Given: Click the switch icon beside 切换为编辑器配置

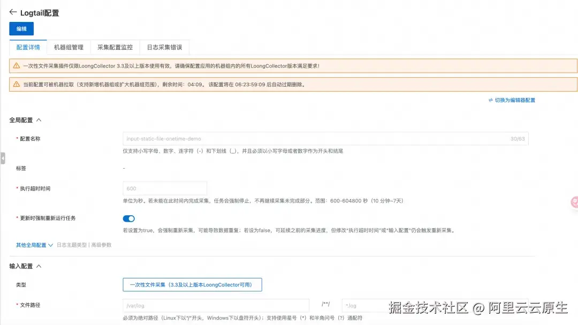Looking at the screenshot, I should [x=491, y=100].
